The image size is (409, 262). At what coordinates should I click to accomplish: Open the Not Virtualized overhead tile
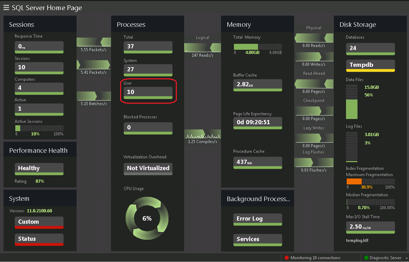(148, 169)
